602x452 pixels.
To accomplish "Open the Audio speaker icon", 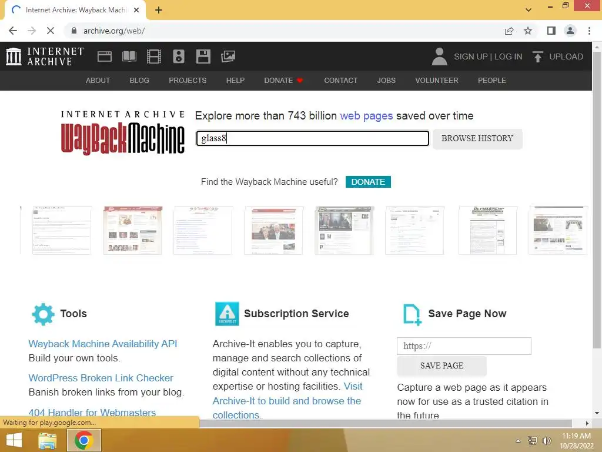I will pyautogui.click(x=179, y=56).
